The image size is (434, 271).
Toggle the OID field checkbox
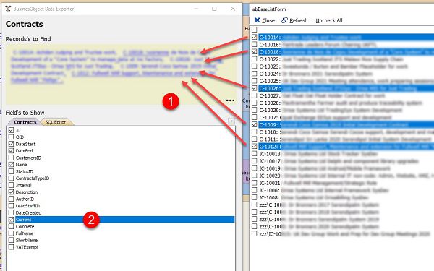[11, 137]
